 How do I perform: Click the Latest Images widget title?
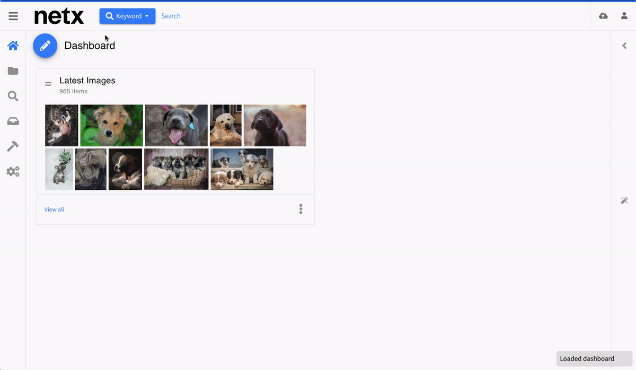(x=87, y=81)
